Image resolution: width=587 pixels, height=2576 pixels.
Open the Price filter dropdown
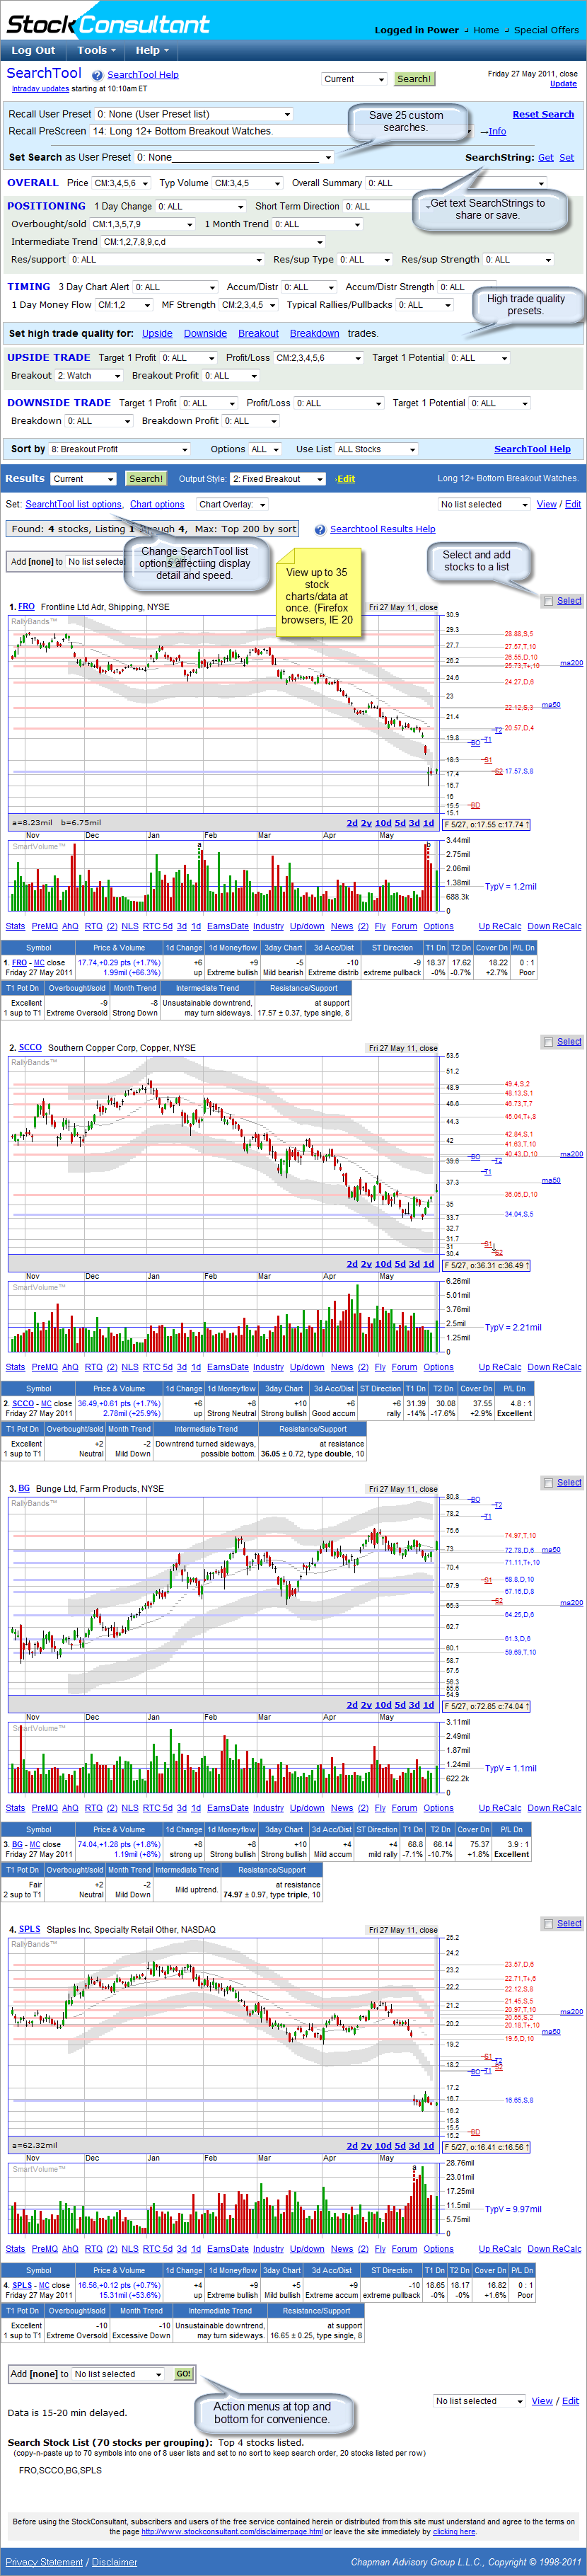coord(122,184)
